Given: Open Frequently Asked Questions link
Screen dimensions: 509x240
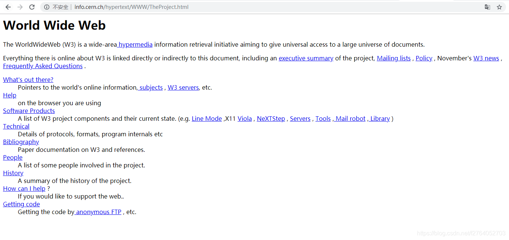Looking at the screenshot, I should pos(43,66).
